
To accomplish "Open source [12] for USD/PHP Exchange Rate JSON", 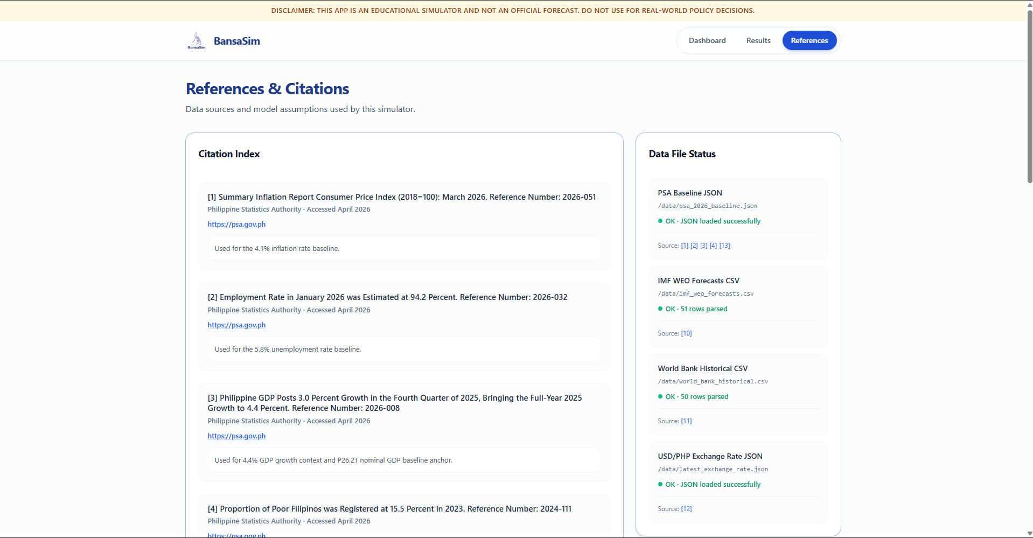I will tap(687, 509).
